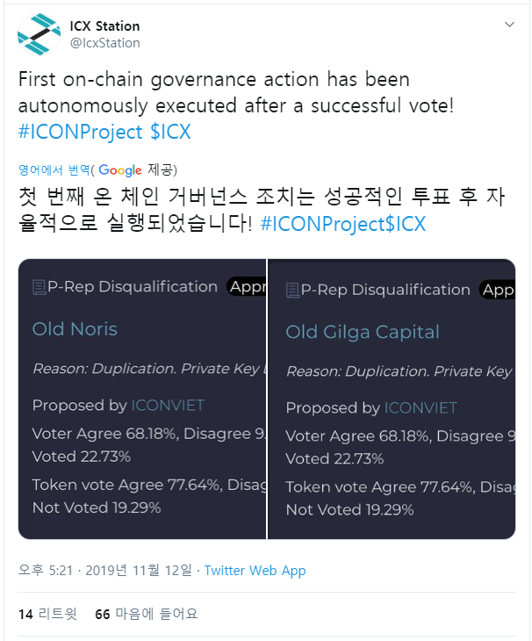This screenshot has width=532, height=641.
Task: Expand the tweet options chevron menu
Action: click(509, 25)
